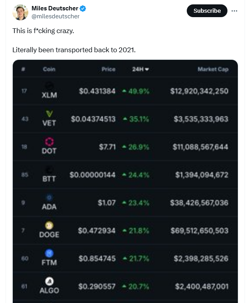Click the BTT coin ticker
The image size is (251, 303).
coord(49,179)
